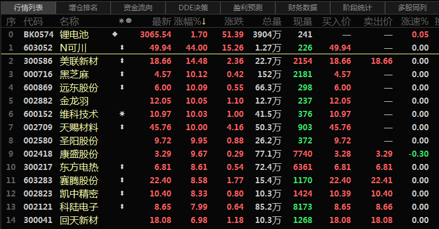This screenshot has width=439, height=229.
Task: Click the info marker beside 美联新材
Action: point(122,61)
